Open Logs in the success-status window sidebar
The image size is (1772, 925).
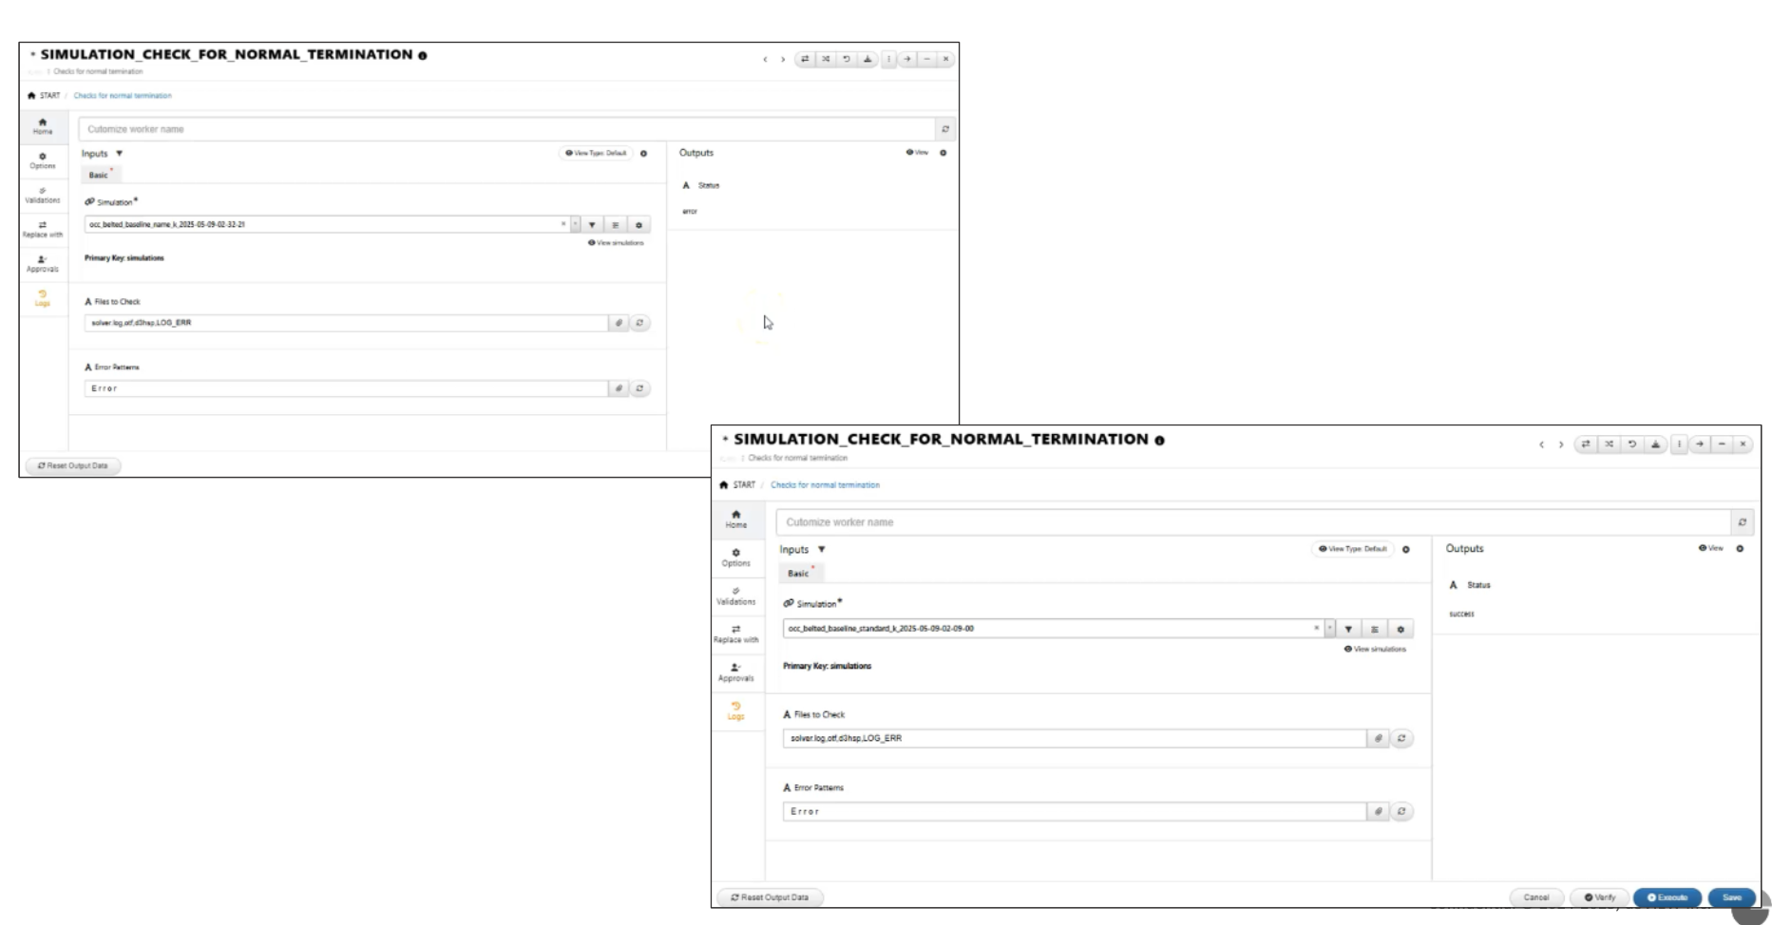click(x=736, y=710)
